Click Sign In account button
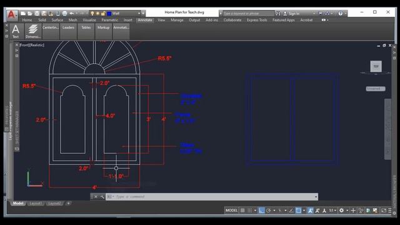This screenshot has width=400, height=225. (x=292, y=13)
